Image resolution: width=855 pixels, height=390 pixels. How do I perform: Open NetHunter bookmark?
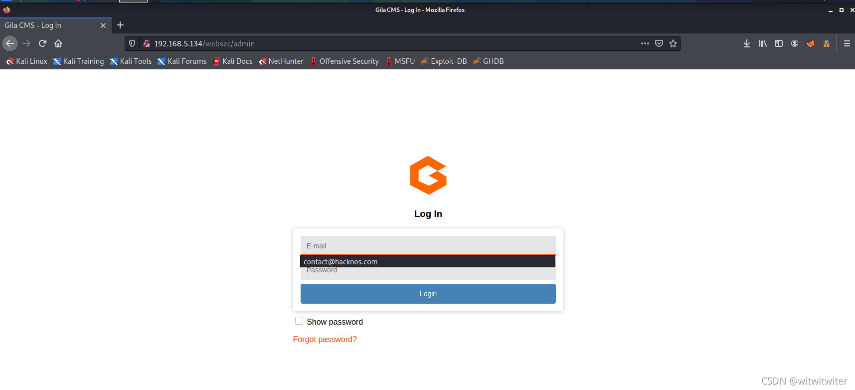(x=281, y=61)
